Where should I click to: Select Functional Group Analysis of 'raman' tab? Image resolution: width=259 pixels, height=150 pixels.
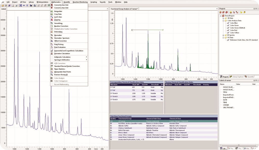point(124,9)
